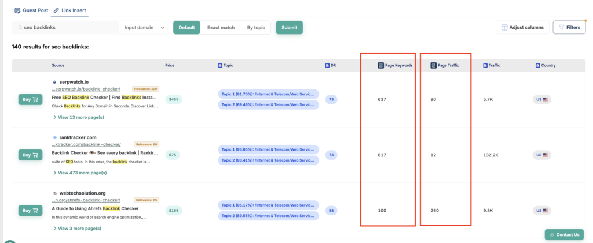Open the serpwatch.io backlink-checker URL
Screen dimensions: 593x243
coord(86,89)
